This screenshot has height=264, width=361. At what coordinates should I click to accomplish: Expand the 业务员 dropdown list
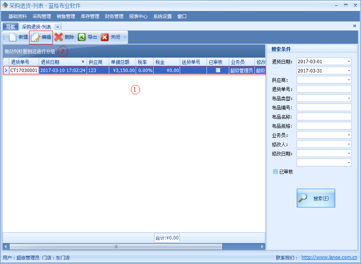(348, 135)
